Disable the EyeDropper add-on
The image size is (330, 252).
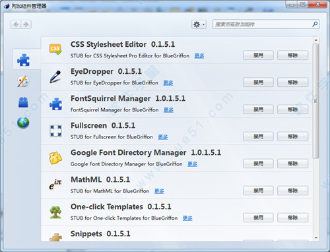(258, 82)
